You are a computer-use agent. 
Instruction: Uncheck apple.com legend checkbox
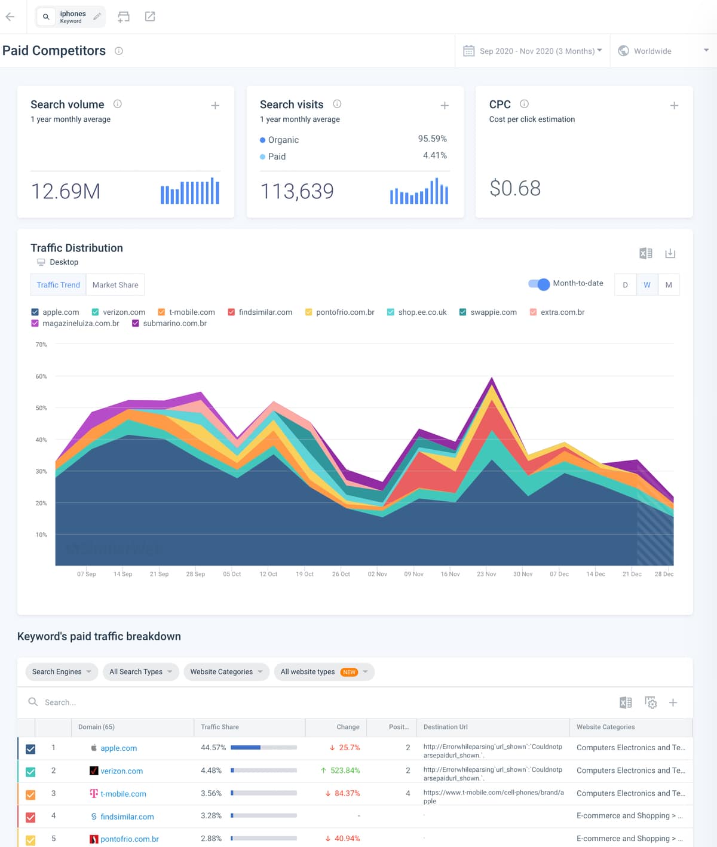[x=35, y=312]
